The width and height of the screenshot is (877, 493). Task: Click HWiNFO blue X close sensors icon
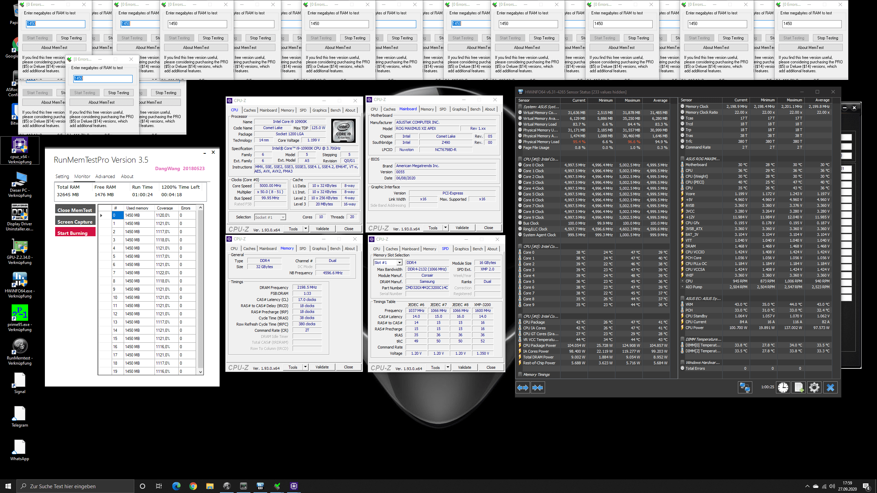pyautogui.click(x=830, y=388)
